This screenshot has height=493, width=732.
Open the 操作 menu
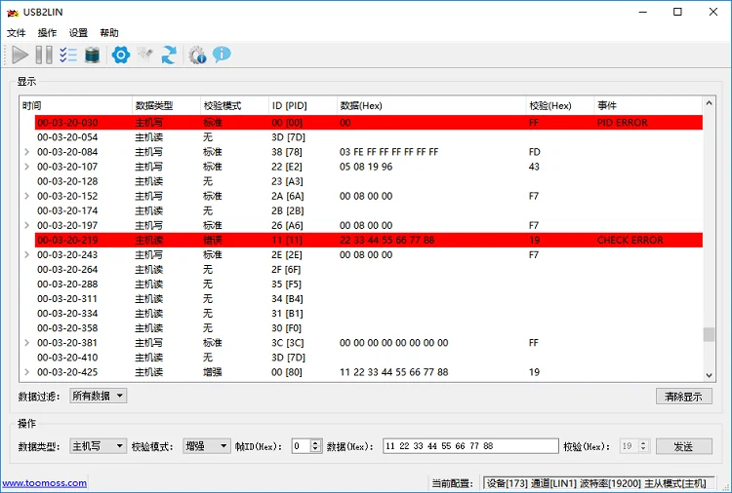[47, 33]
